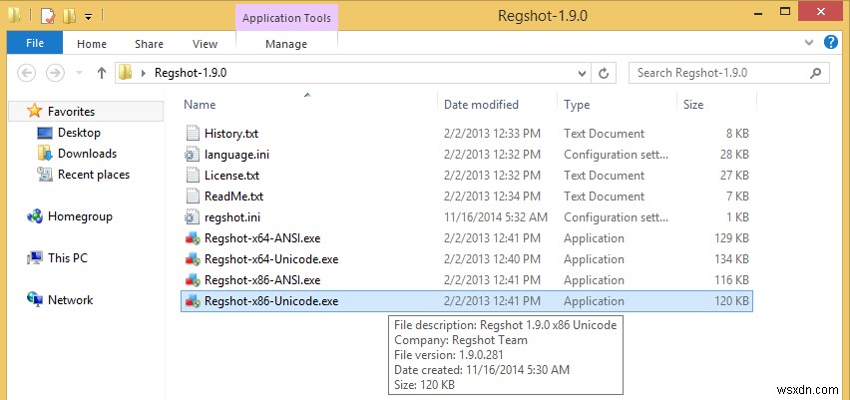The width and height of the screenshot is (850, 400).
Task: Click the Recent places icon
Action: click(45, 175)
